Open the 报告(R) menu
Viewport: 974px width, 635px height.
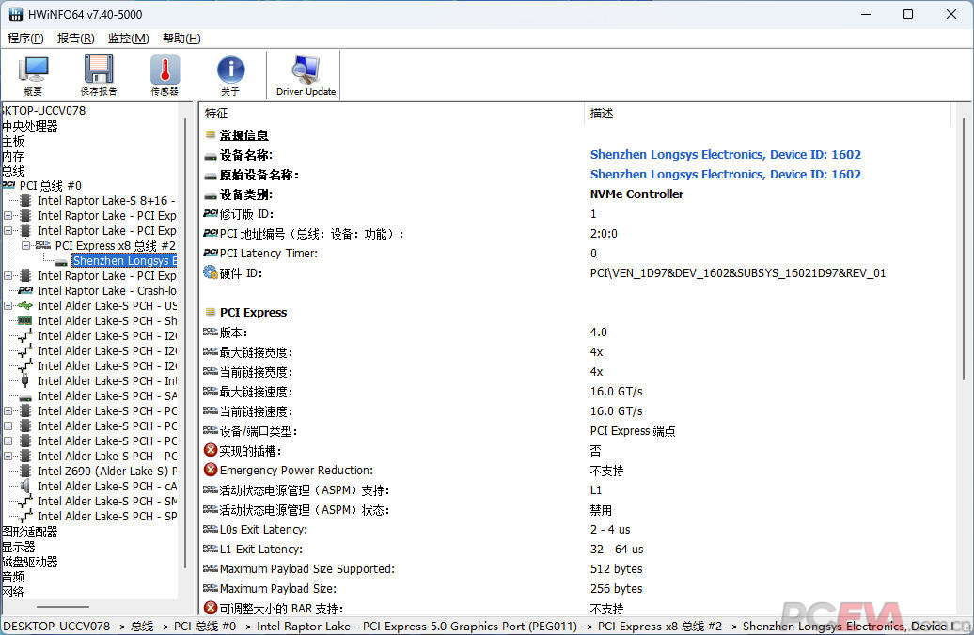tap(76, 39)
